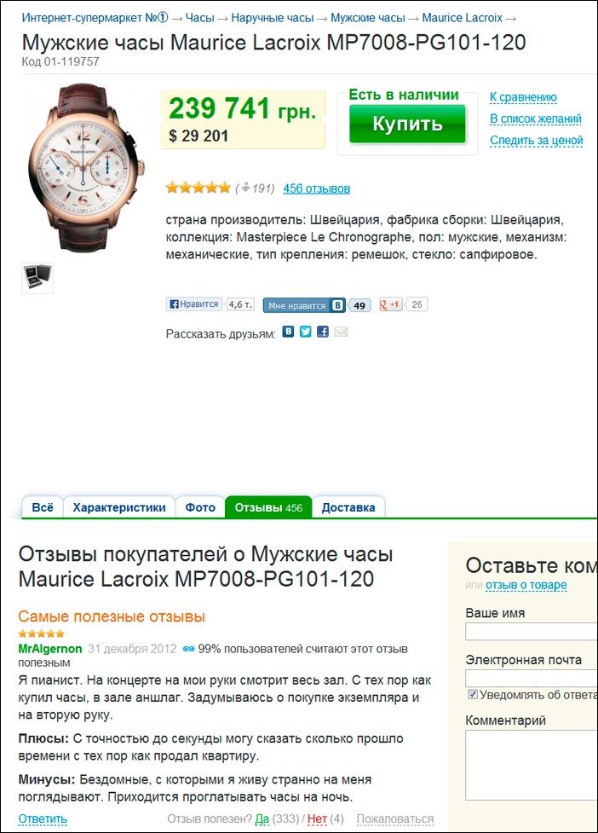Add watch via К сравнению link

click(x=523, y=96)
